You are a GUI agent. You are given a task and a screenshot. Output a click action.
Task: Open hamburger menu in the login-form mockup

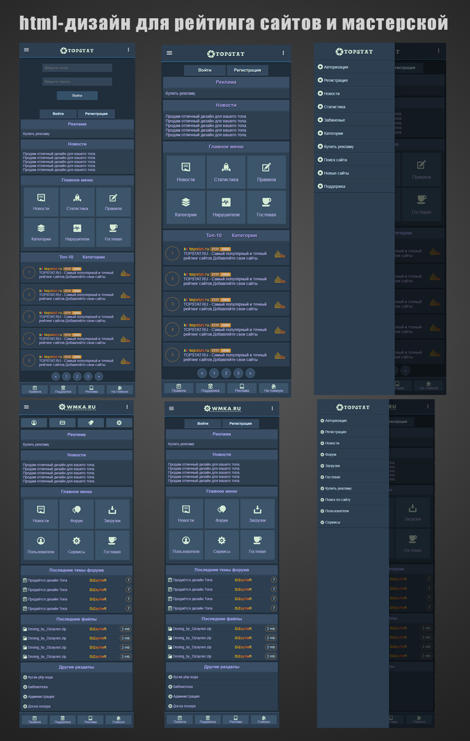click(27, 50)
